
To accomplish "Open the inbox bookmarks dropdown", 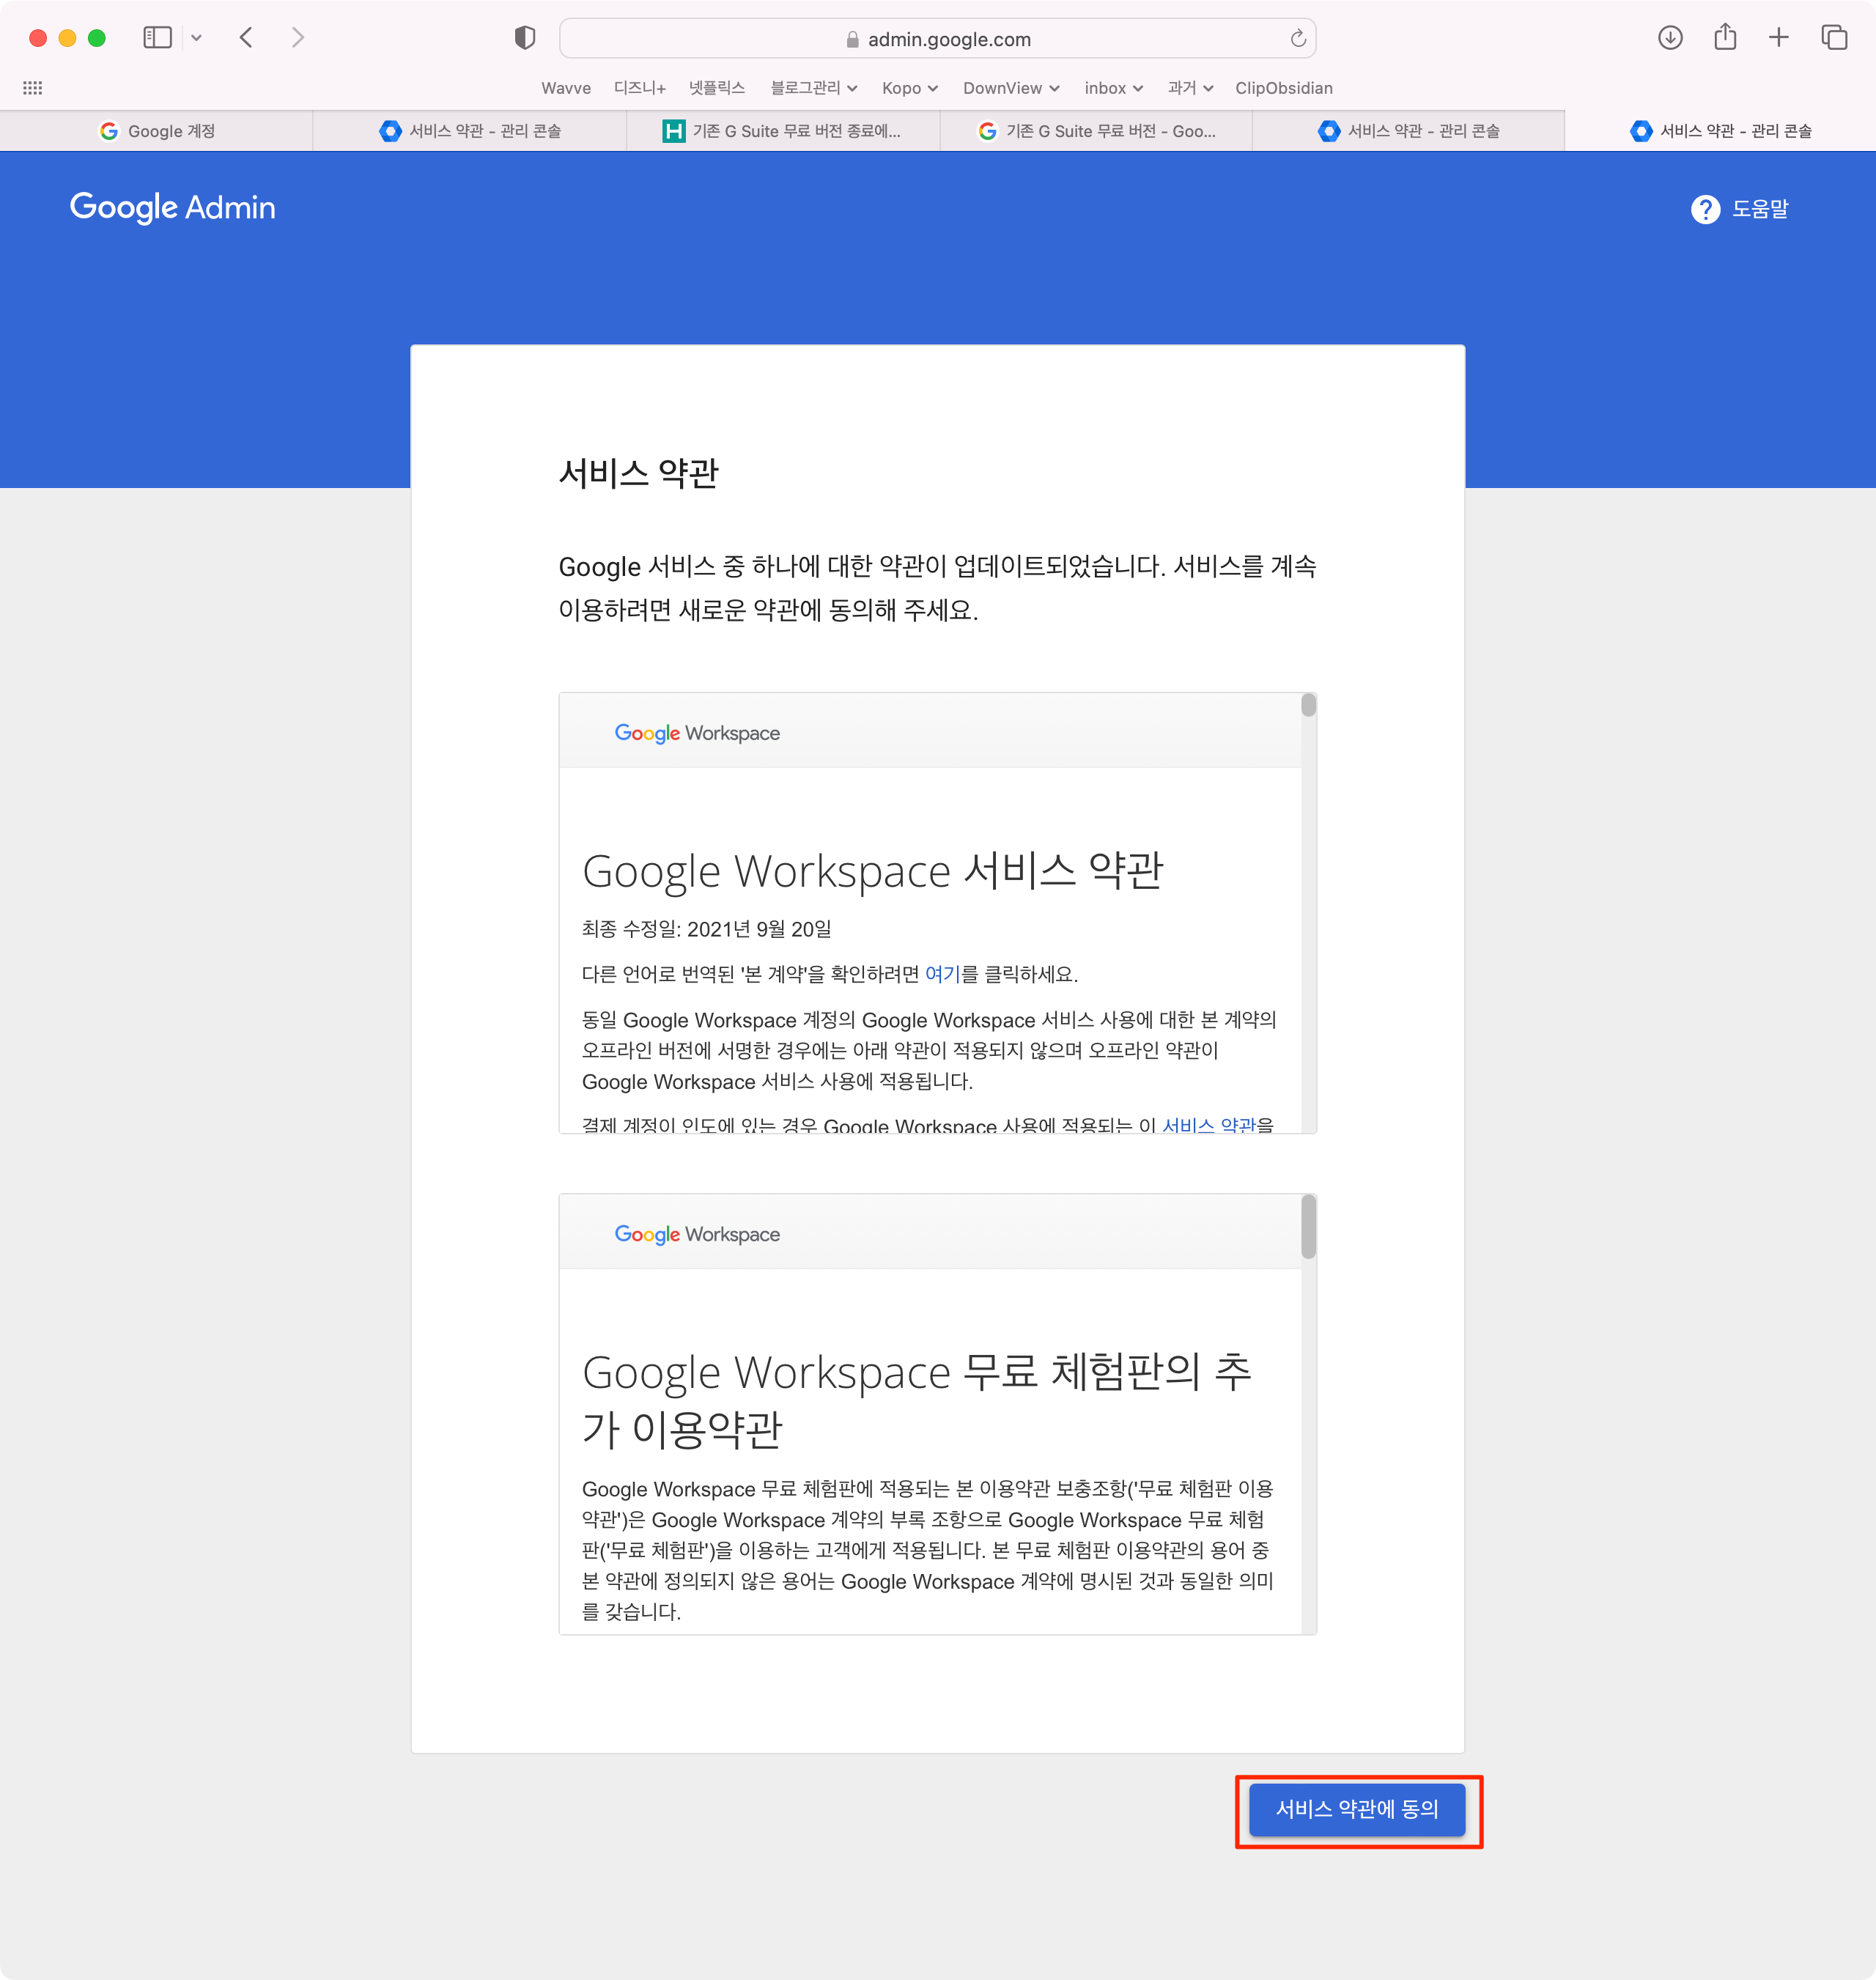I will [x=1113, y=88].
